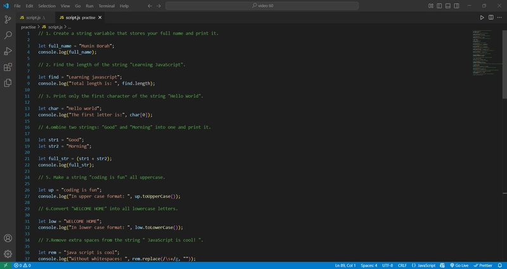Screen dimensions: 507x269
Task: Click 'char[0]' on line 14
Action: 138,115
